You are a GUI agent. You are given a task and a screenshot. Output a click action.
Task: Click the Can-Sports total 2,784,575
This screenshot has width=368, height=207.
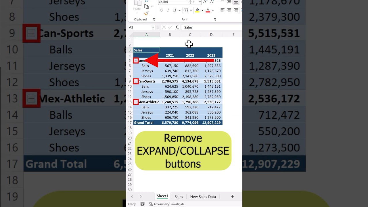pyautogui.click(x=170, y=81)
